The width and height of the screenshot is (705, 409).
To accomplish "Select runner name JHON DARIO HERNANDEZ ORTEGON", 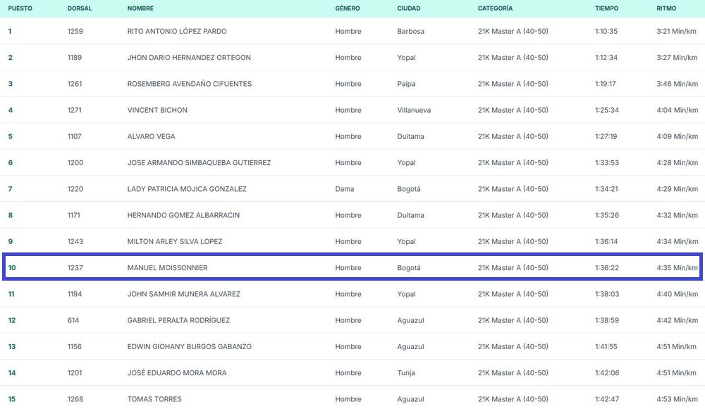I will tap(189, 58).
